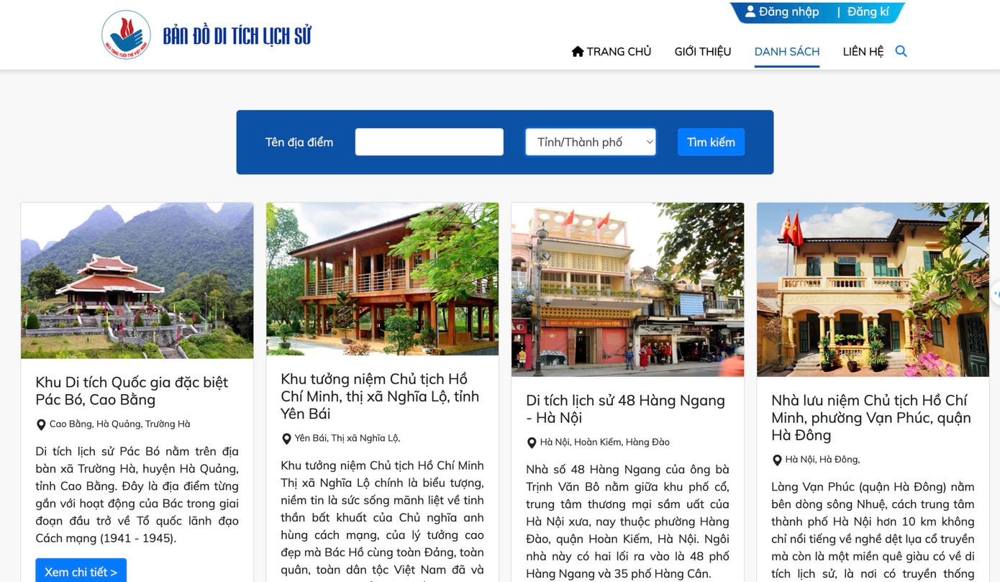Click the user icon next to Đăng nhập
This screenshot has width=1000, height=582.
750,12
